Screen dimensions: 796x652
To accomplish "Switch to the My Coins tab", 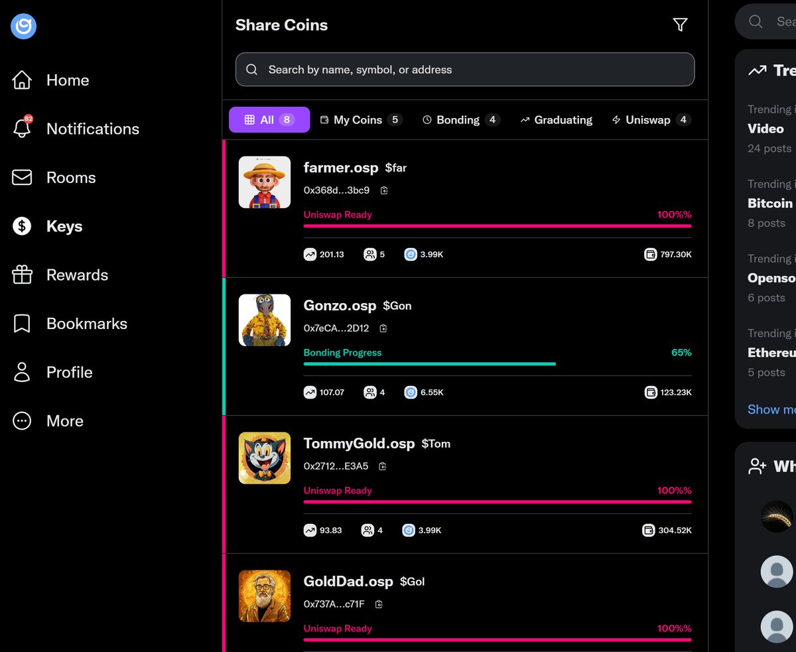I will (361, 120).
